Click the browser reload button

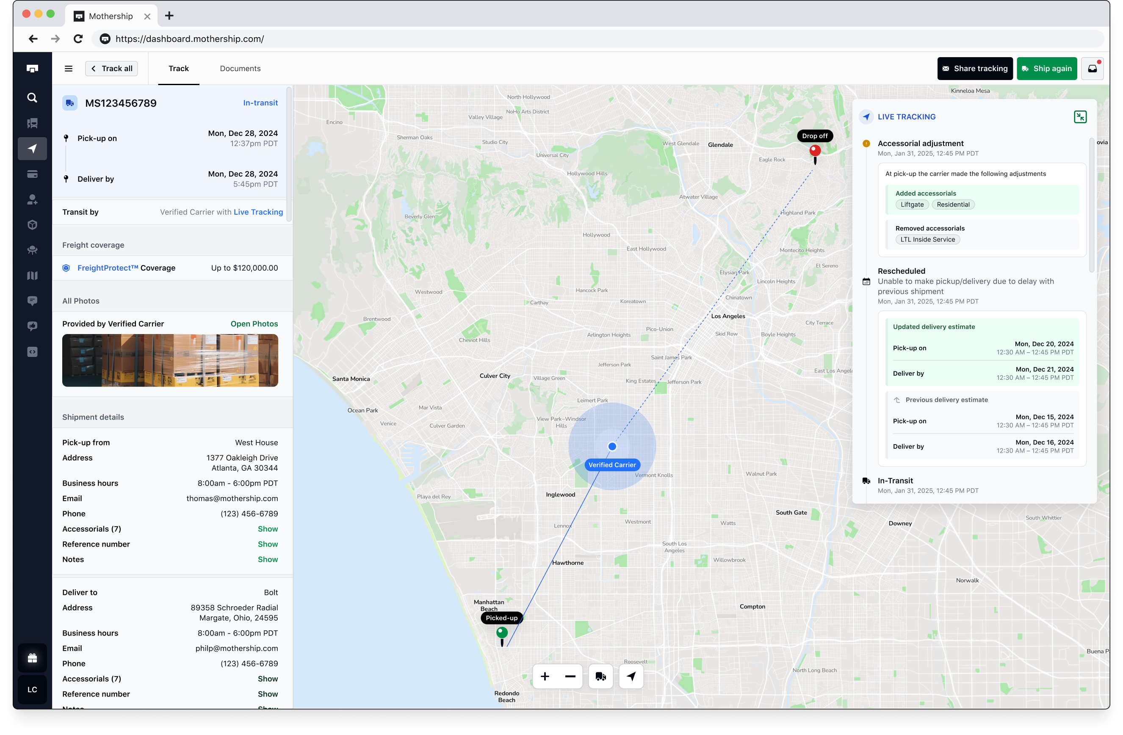(78, 39)
